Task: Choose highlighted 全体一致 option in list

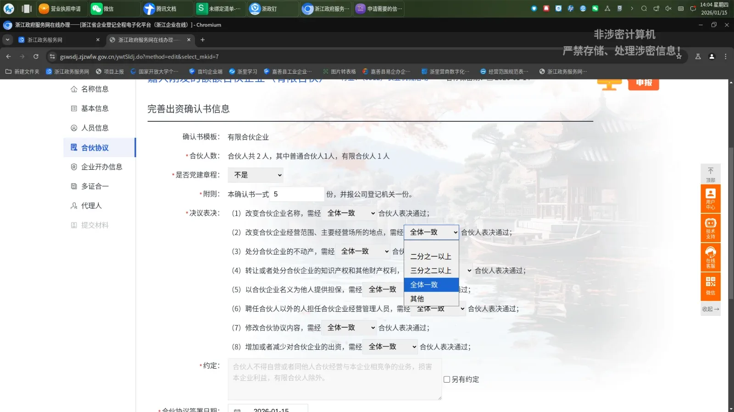Action: 431,285
